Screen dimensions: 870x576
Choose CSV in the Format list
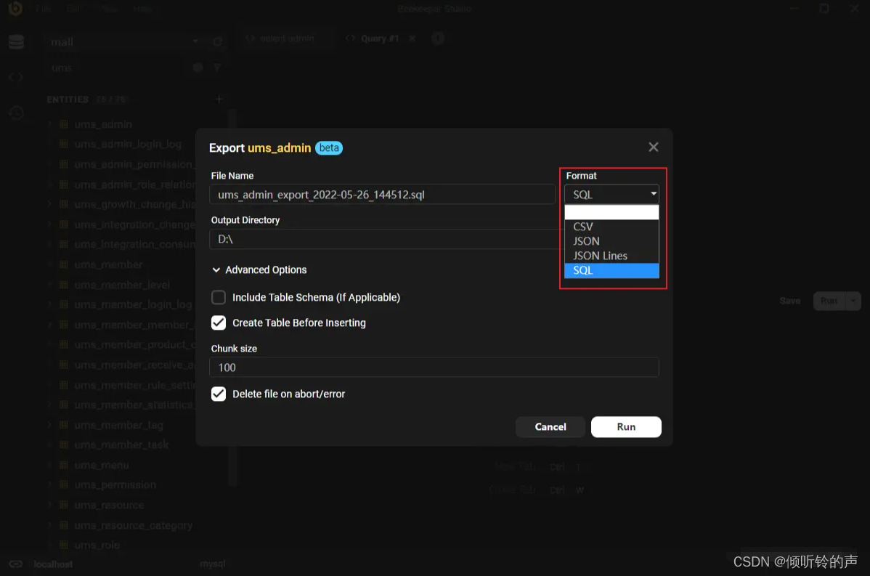(611, 227)
